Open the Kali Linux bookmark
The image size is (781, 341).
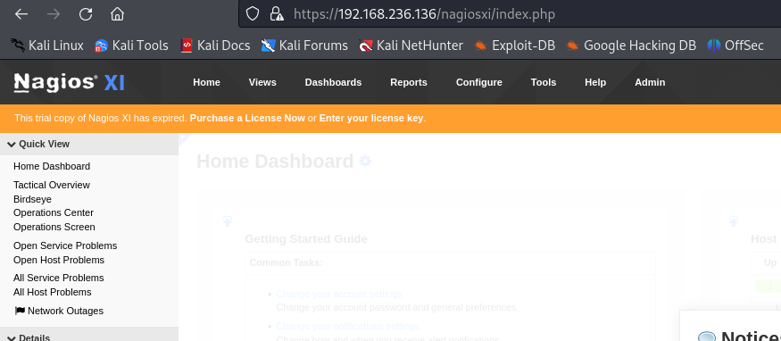[47, 46]
